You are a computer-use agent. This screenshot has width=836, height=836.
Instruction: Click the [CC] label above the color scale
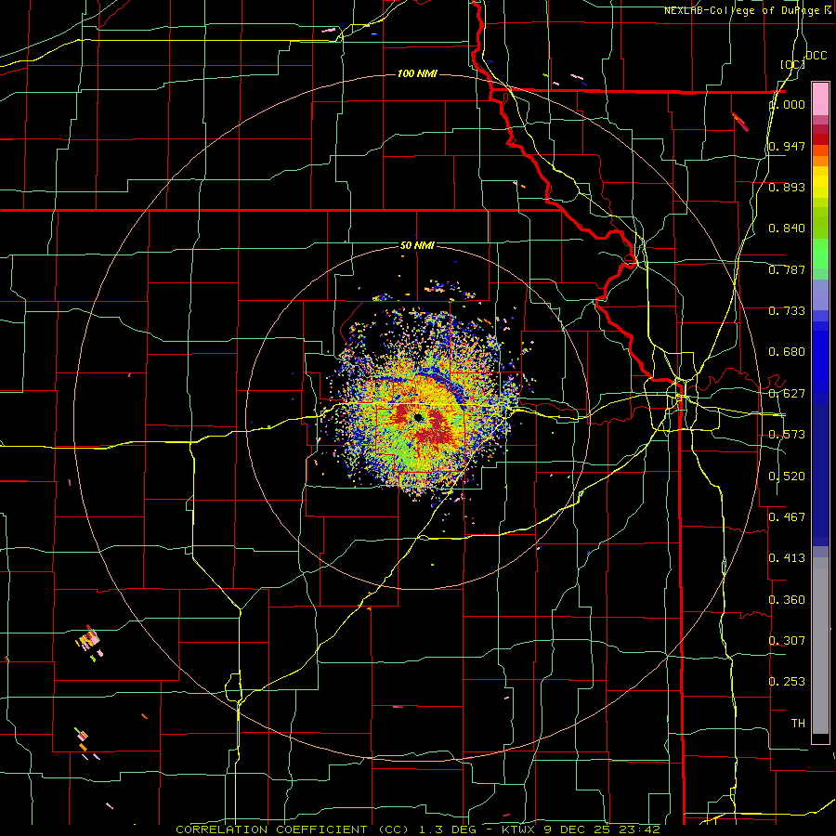point(792,64)
